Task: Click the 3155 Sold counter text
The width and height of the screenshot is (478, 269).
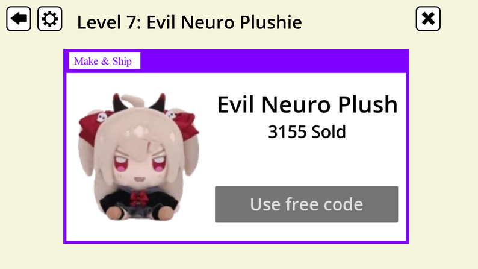Action: point(307,132)
